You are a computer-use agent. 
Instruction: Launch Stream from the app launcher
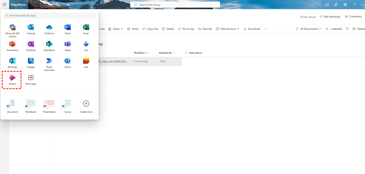[12, 80]
